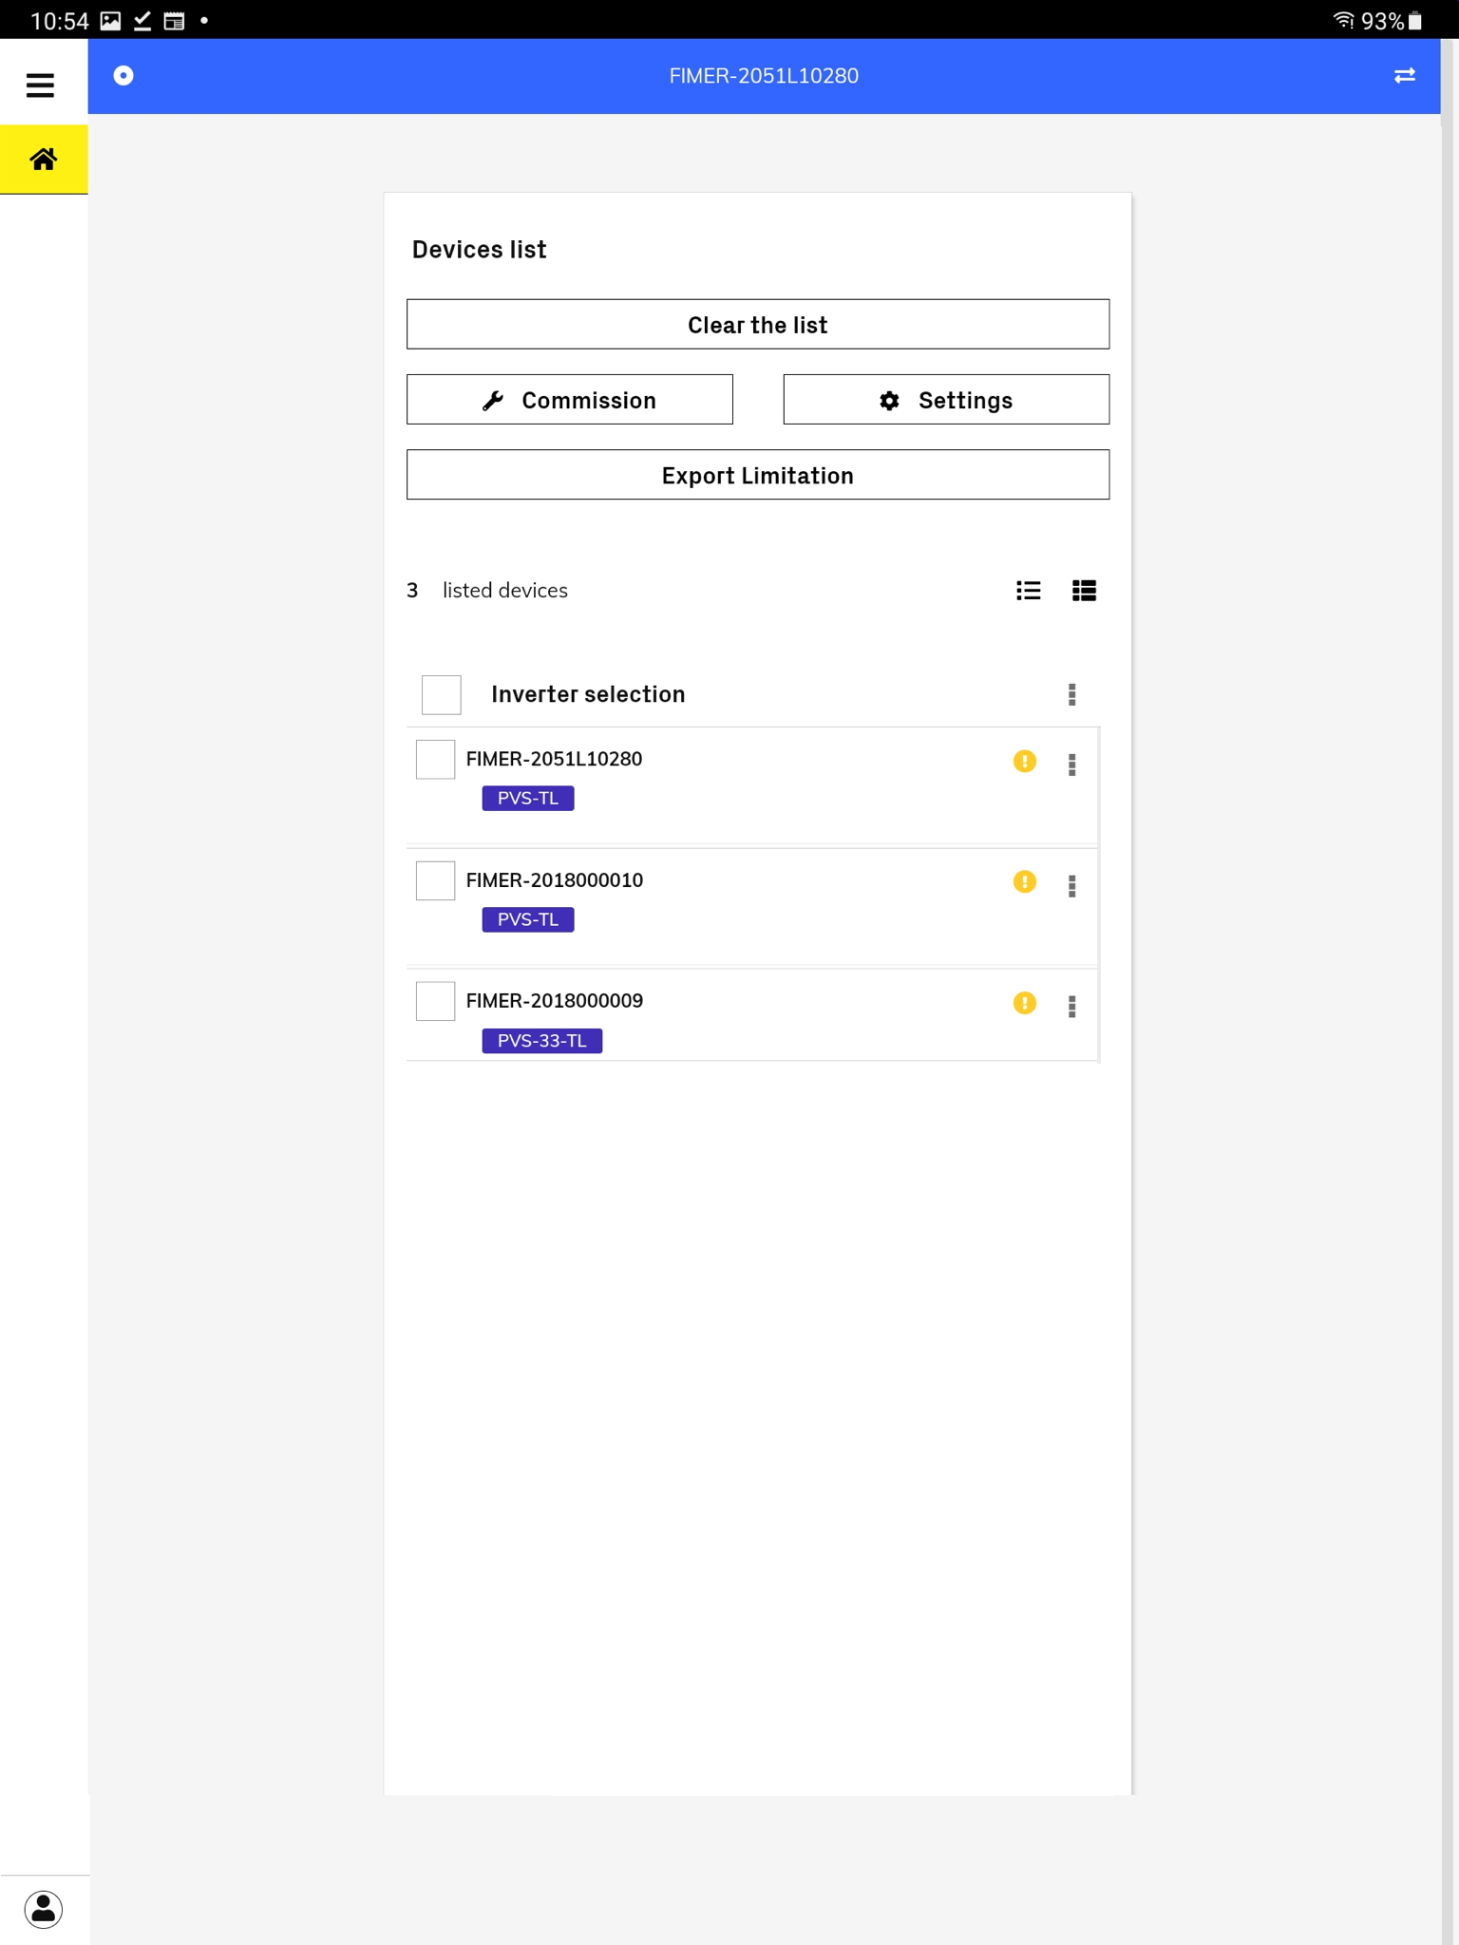Select the FIMER-2018000010 checkbox

(x=435, y=880)
